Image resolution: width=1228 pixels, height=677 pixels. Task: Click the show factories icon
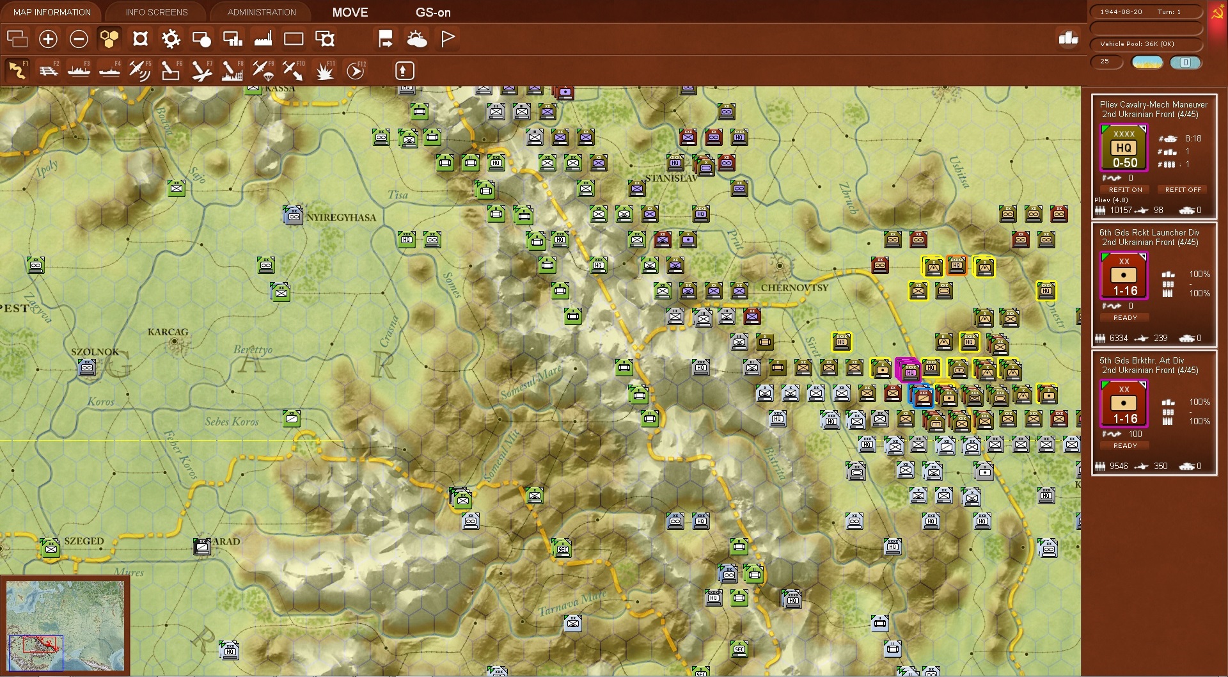point(263,38)
